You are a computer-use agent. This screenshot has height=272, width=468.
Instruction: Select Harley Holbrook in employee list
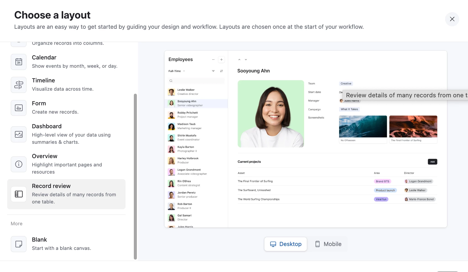click(x=196, y=160)
